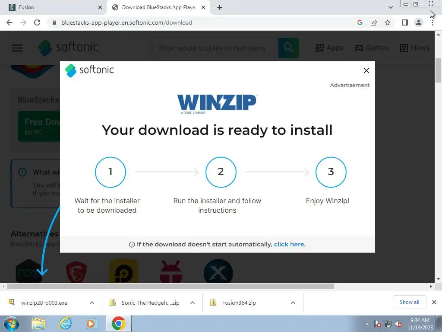
Task: Click the Softonic logo in the popup
Action: (89, 70)
